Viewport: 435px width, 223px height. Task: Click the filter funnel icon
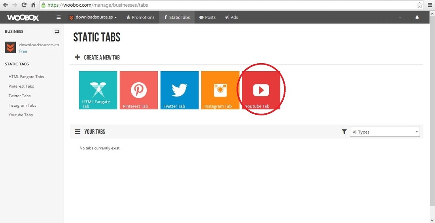[344, 132]
